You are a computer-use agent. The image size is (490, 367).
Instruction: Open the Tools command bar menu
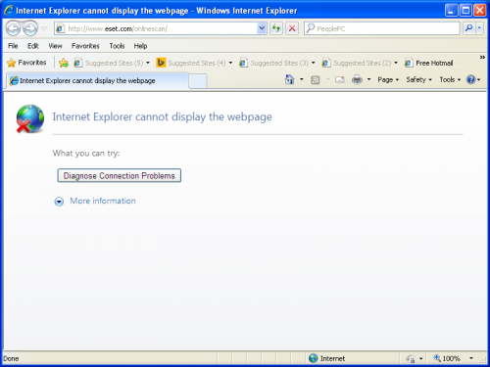[450, 79]
